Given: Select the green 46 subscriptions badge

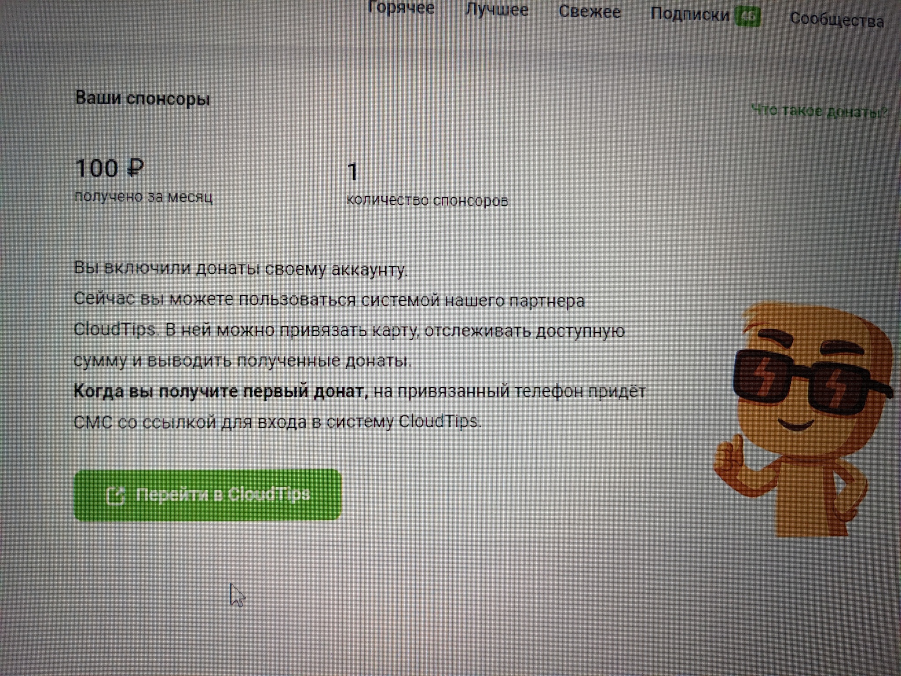Looking at the screenshot, I should tap(748, 17).
